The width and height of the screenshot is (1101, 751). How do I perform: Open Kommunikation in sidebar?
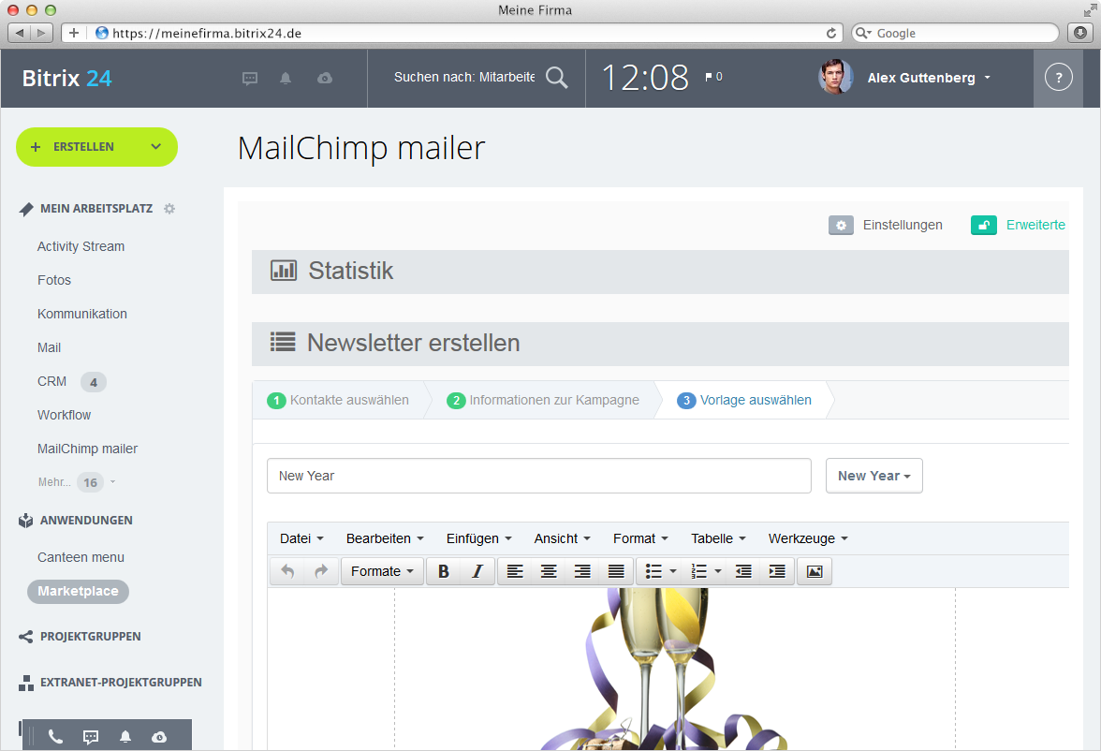click(x=82, y=314)
